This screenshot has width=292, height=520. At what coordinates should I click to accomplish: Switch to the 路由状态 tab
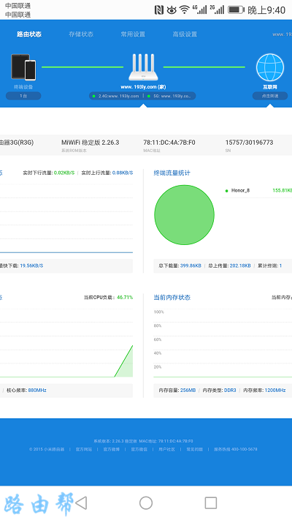29,34
